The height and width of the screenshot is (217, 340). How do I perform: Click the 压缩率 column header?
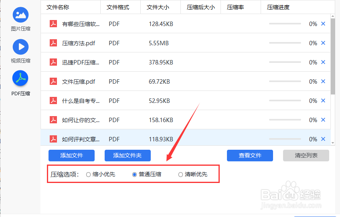241,7
